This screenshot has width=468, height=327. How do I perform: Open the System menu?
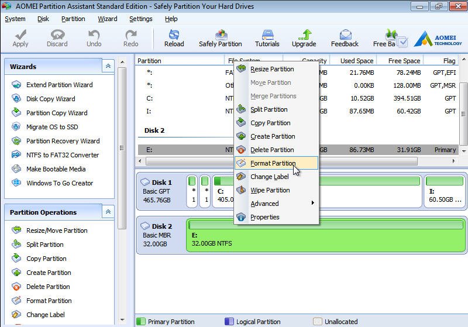(x=15, y=19)
